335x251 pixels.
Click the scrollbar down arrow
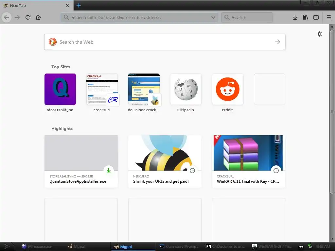pos(332,239)
